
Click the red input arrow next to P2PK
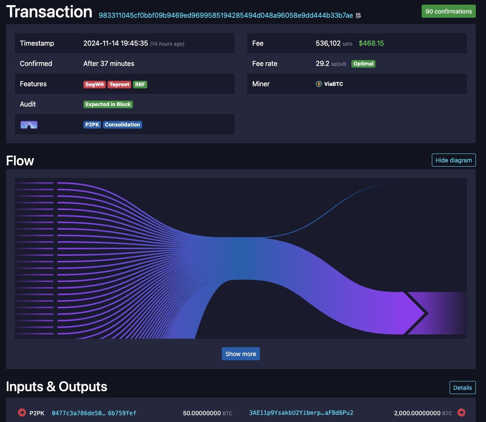click(x=22, y=412)
